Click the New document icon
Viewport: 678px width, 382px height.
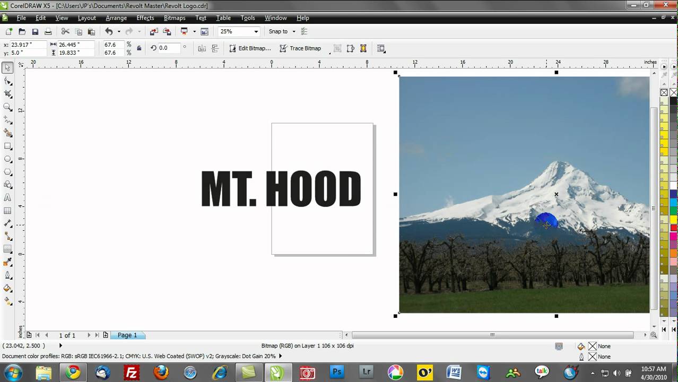point(9,31)
